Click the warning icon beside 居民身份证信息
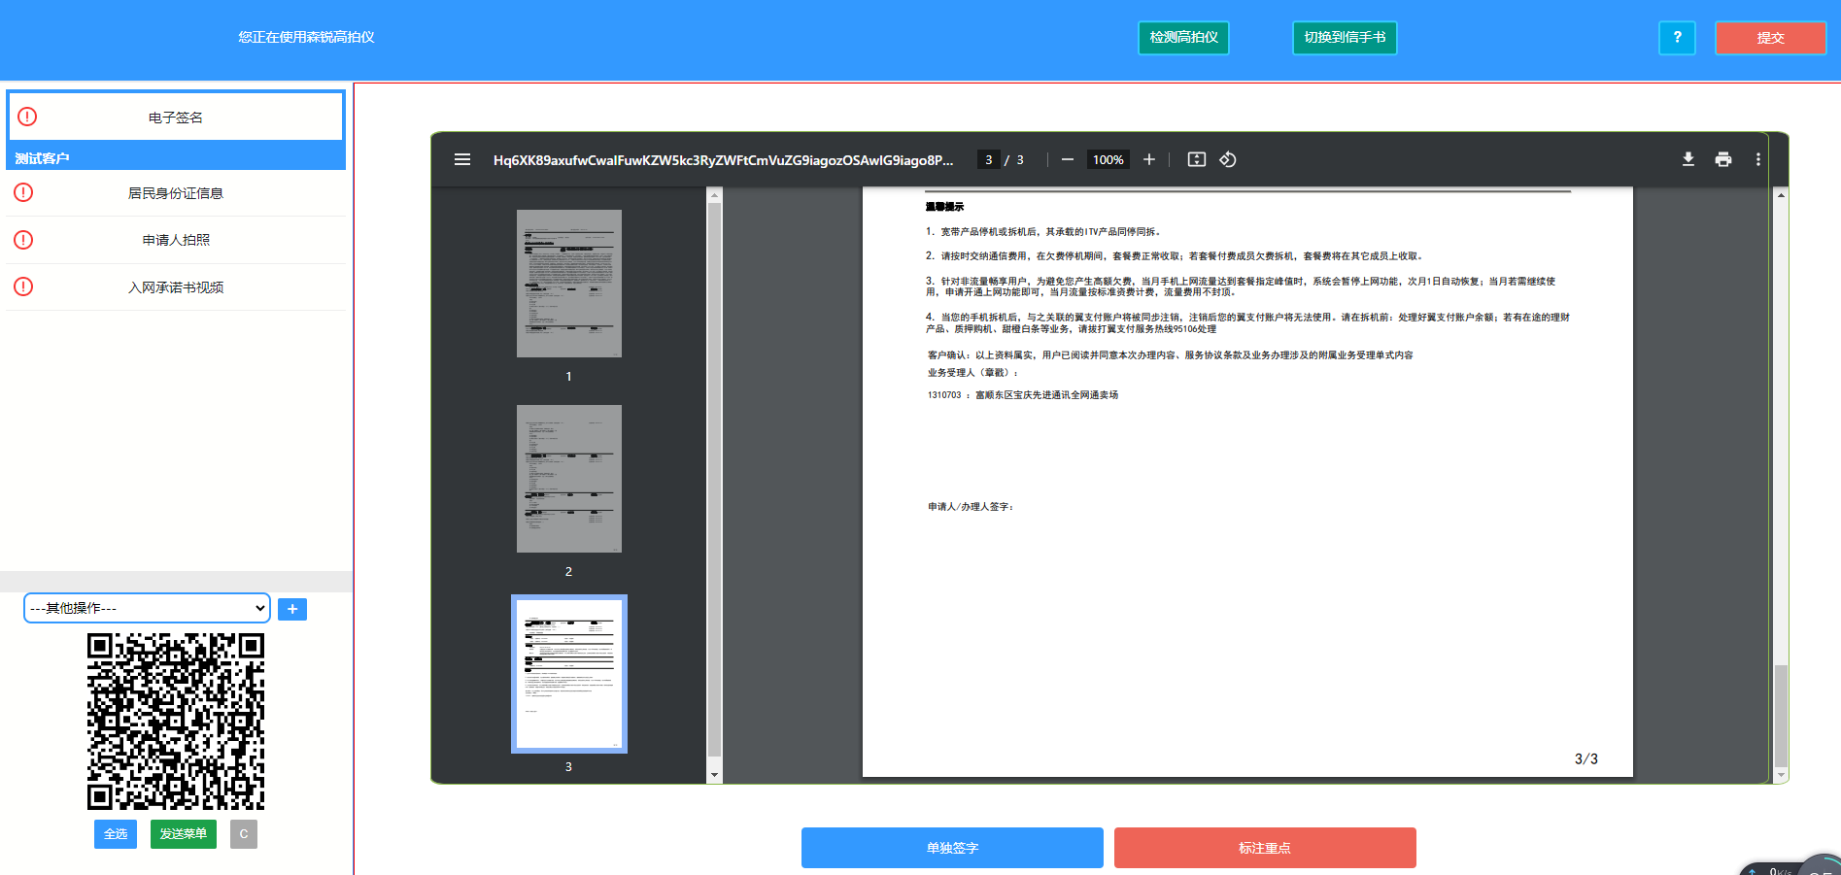 (x=23, y=192)
